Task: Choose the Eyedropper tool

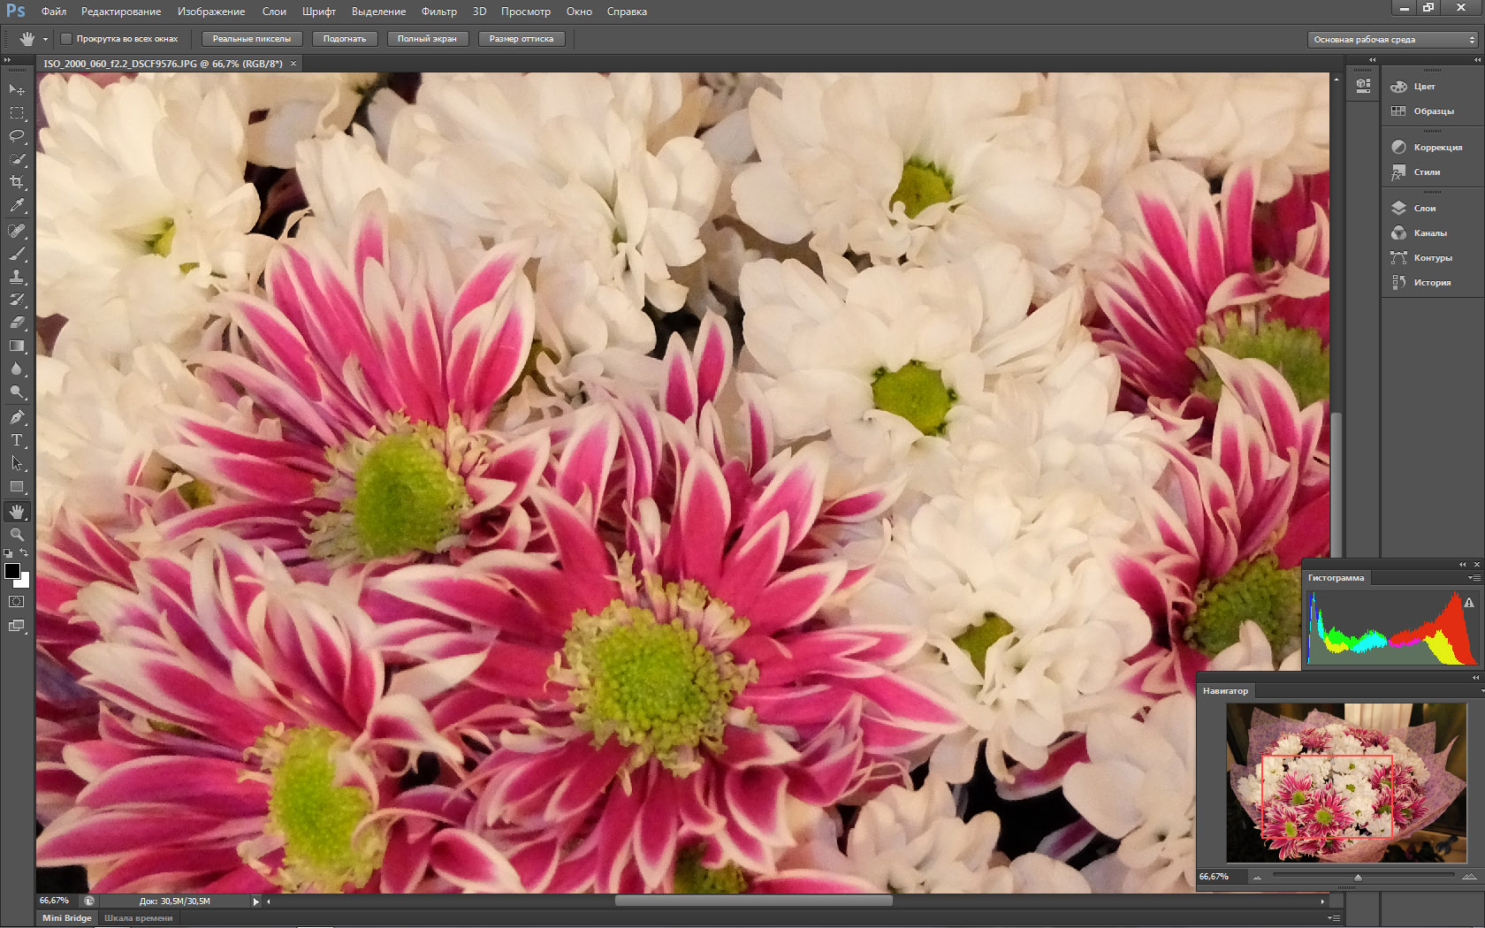Action: (17, 205)
